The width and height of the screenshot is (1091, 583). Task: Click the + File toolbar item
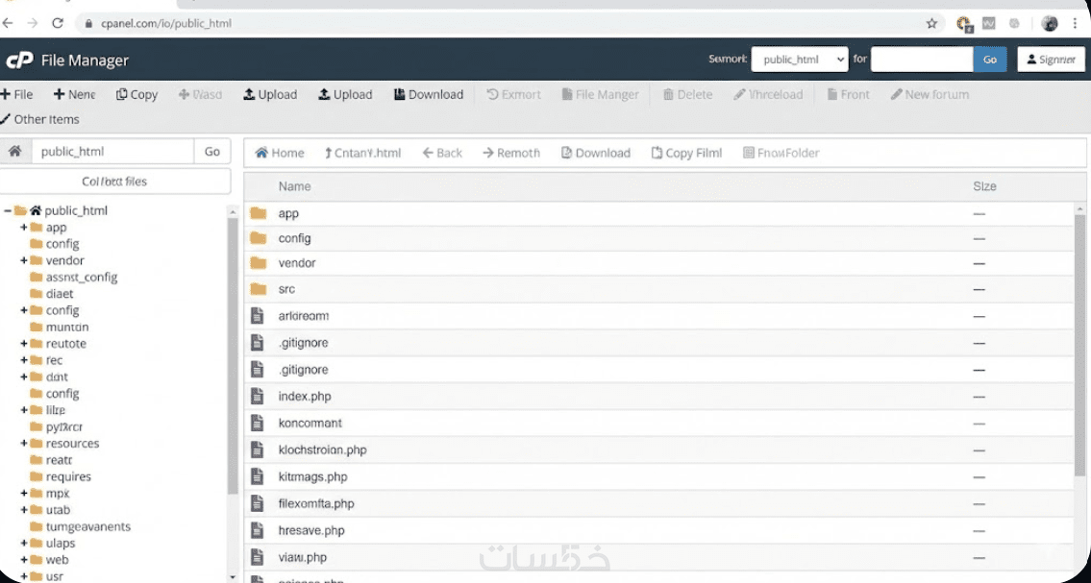tap(16, 94)
